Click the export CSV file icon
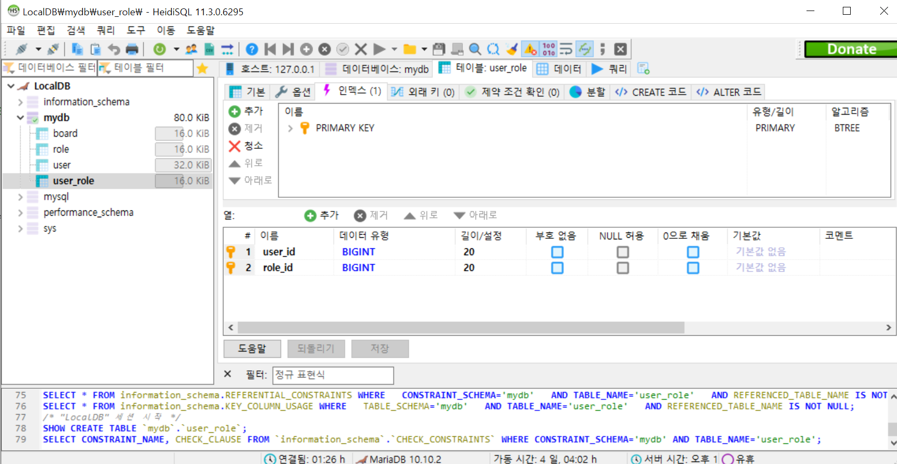897x464 pixels. click(209, 49)
